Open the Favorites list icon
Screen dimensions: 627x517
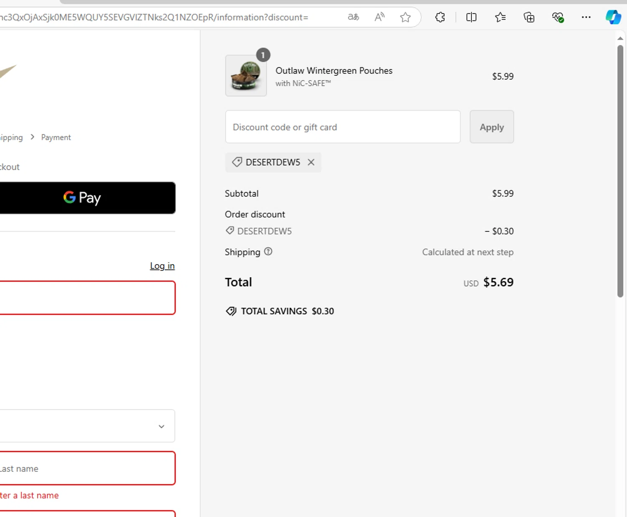(x=500, y=17)
